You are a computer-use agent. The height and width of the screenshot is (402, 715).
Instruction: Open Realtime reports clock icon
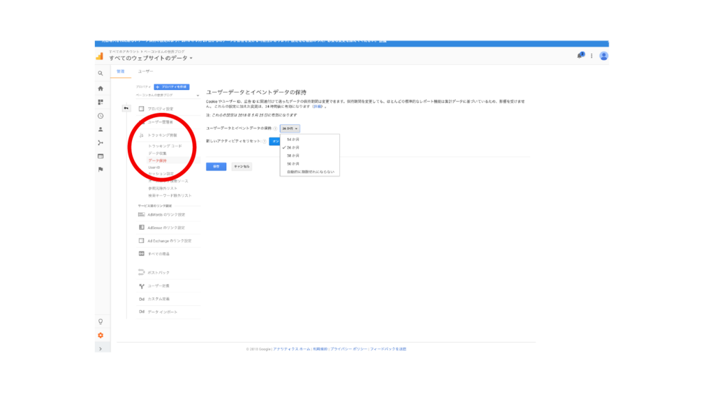[x=101, y=116]
